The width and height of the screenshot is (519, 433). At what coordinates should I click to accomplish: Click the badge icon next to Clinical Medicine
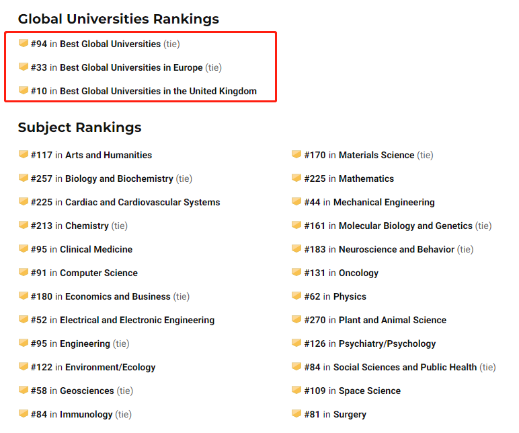(x=23, y=248)
